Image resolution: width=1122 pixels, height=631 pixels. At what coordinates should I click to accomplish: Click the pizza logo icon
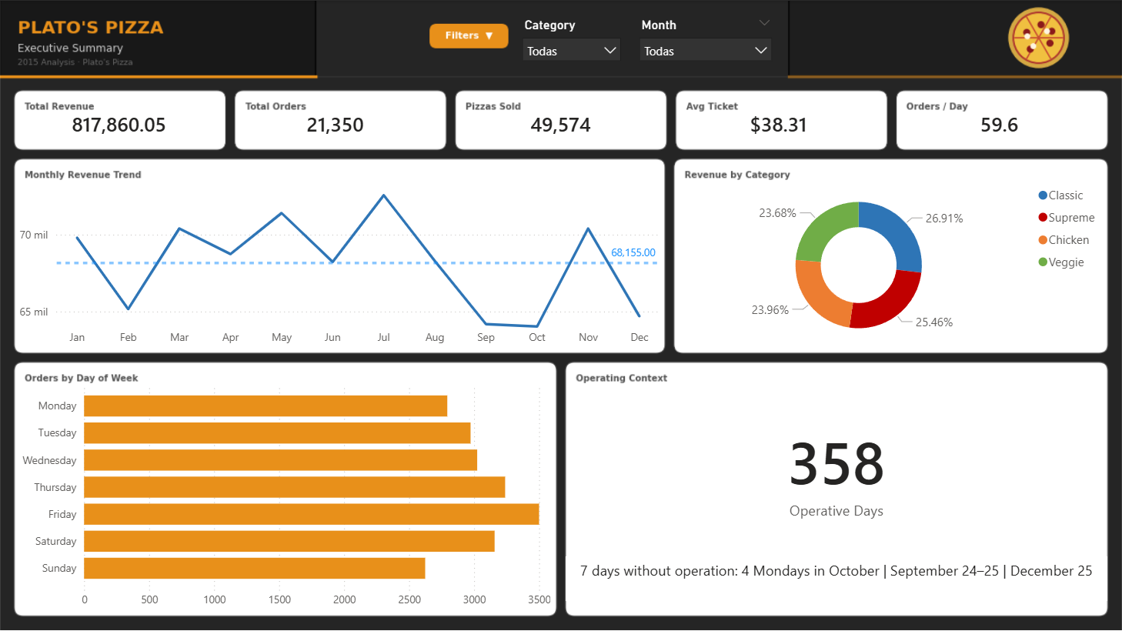[1038, 38]
